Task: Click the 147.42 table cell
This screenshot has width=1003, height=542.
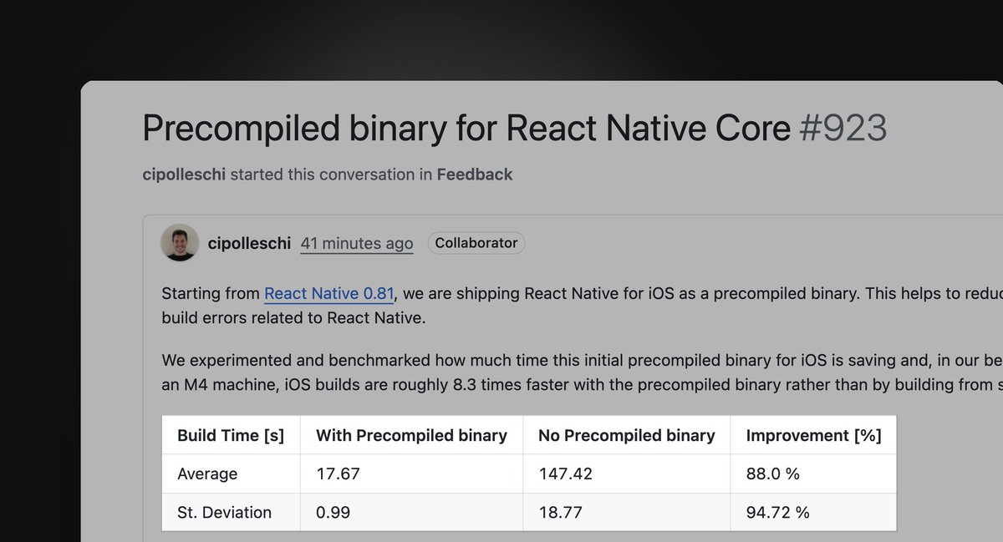Action: (x=627, y=474)
